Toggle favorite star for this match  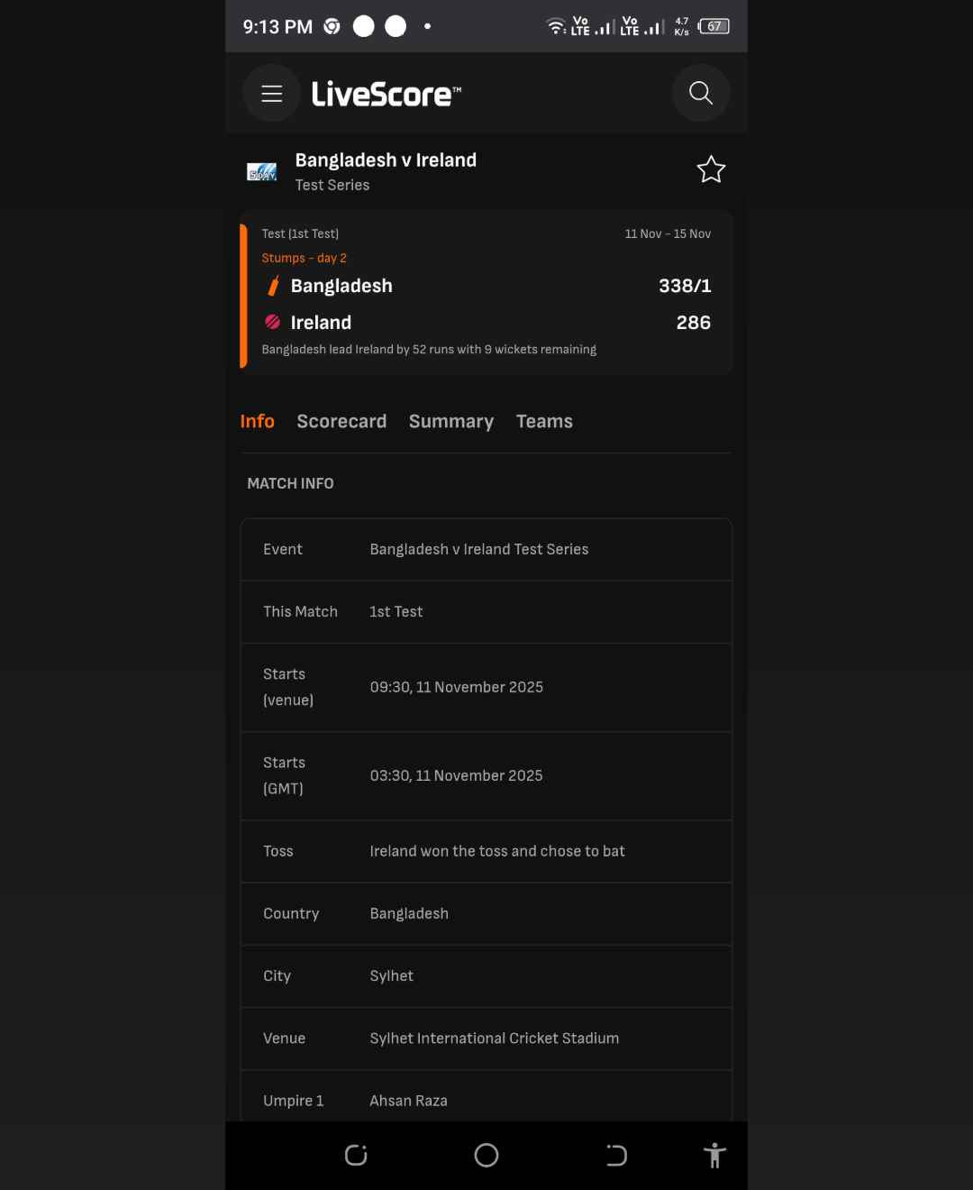[x=711, y=169]
